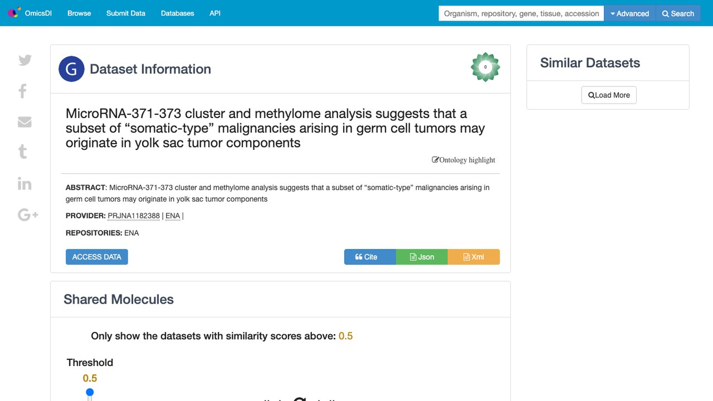
Task: Click the ACCESS DATA button
Action: (97, 257)
